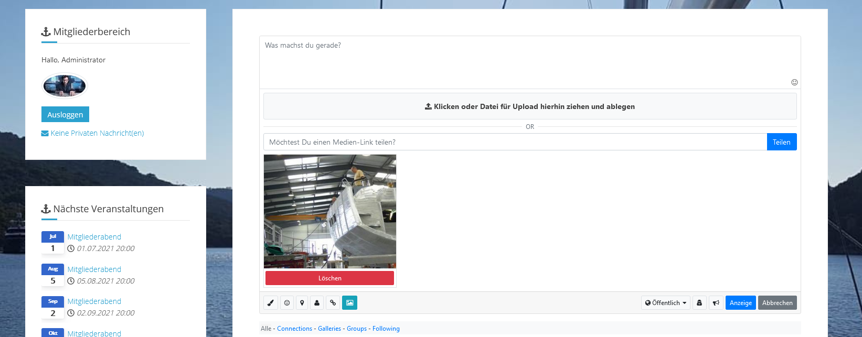This screenshot has width=862, height=337.
Task: Click the 'Was machst du gerade?' status field
Action: [530, 62]
